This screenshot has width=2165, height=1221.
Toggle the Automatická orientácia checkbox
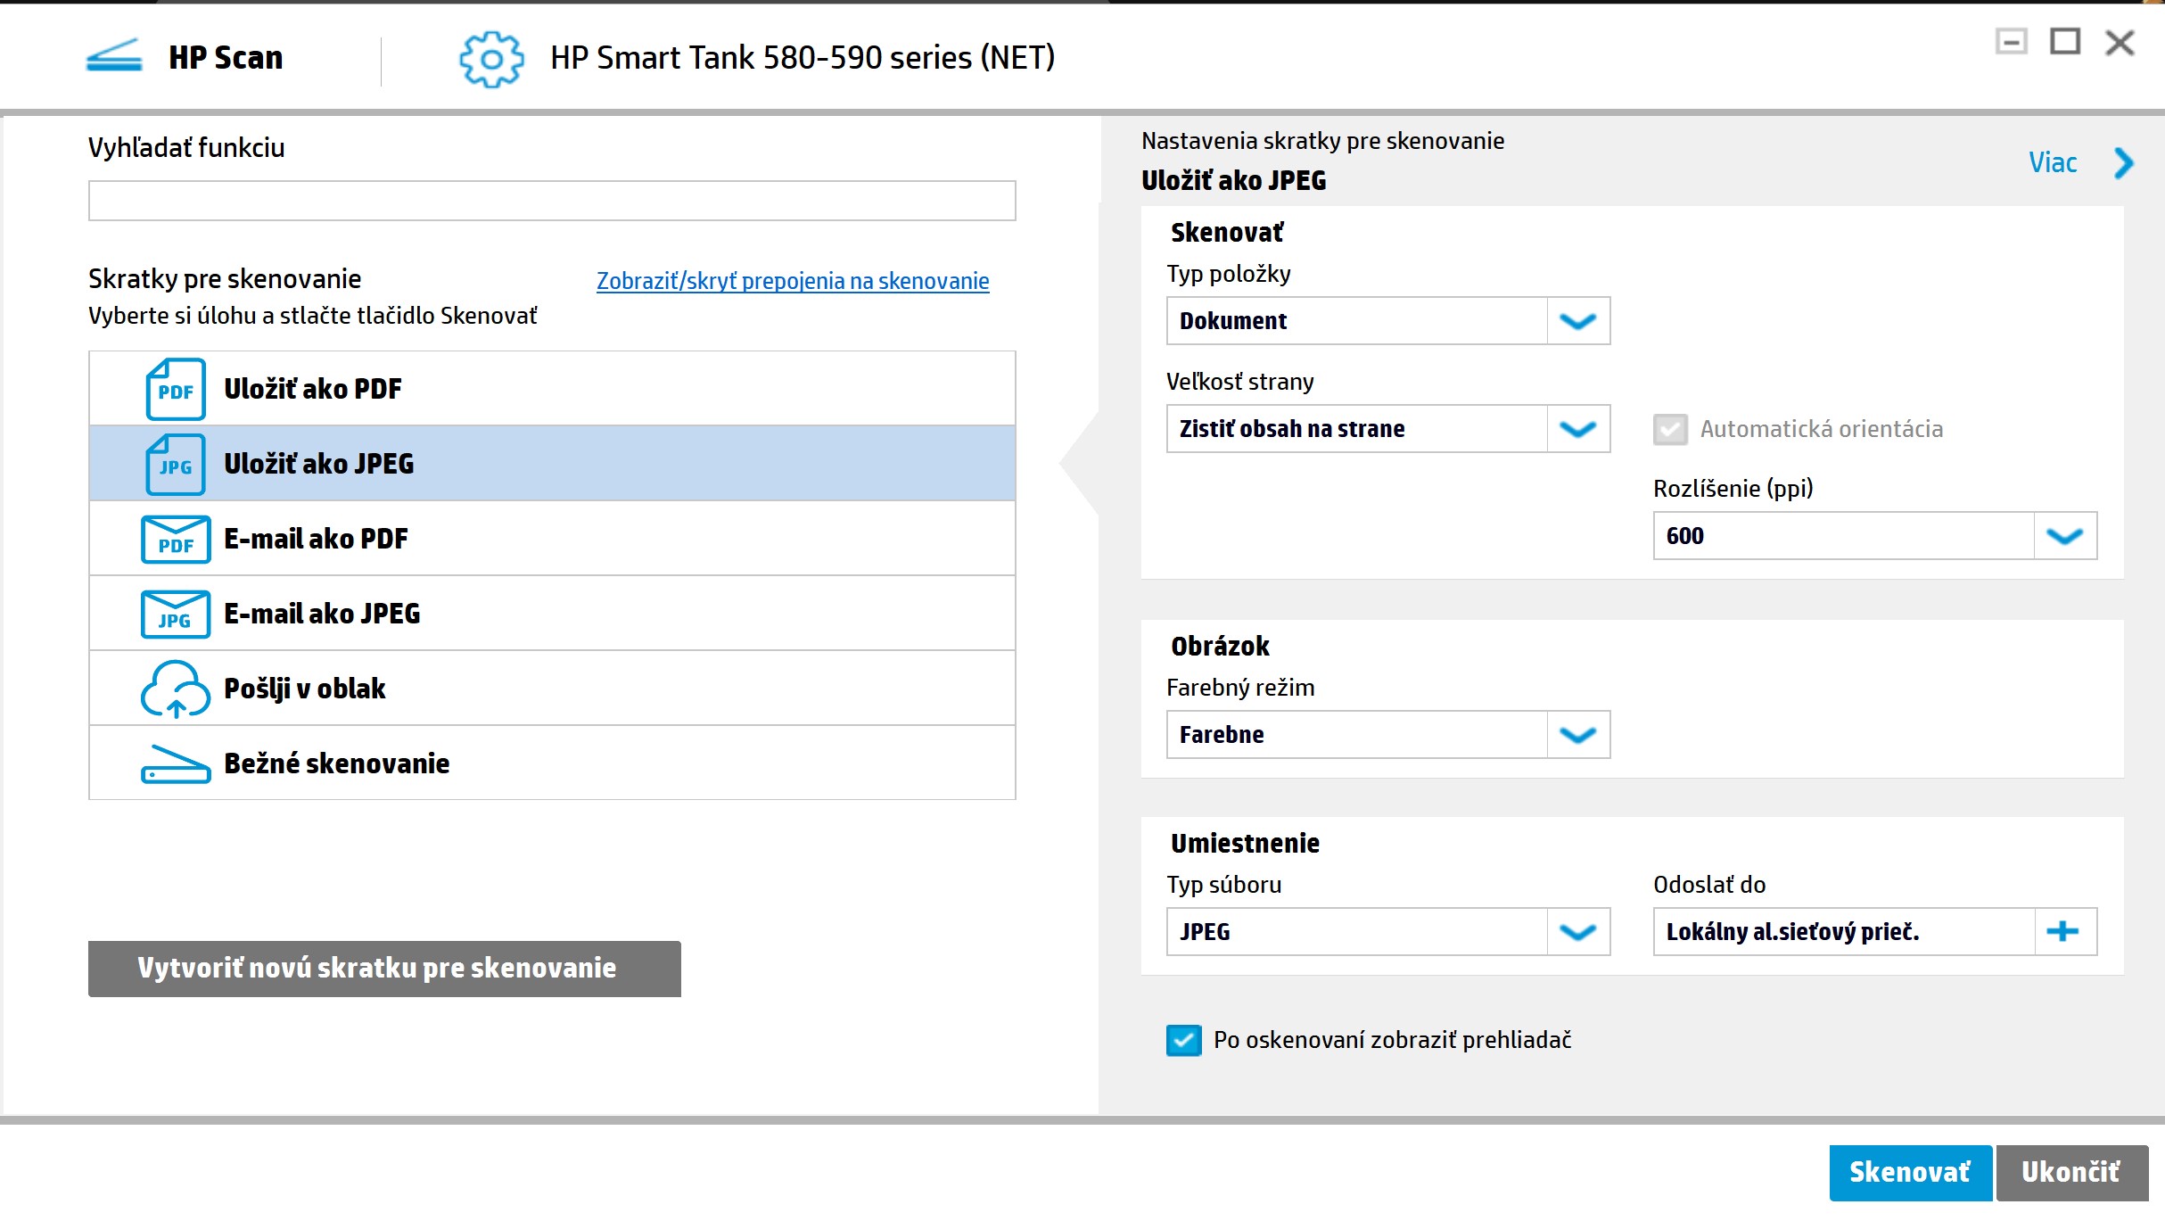[1668, 429]
